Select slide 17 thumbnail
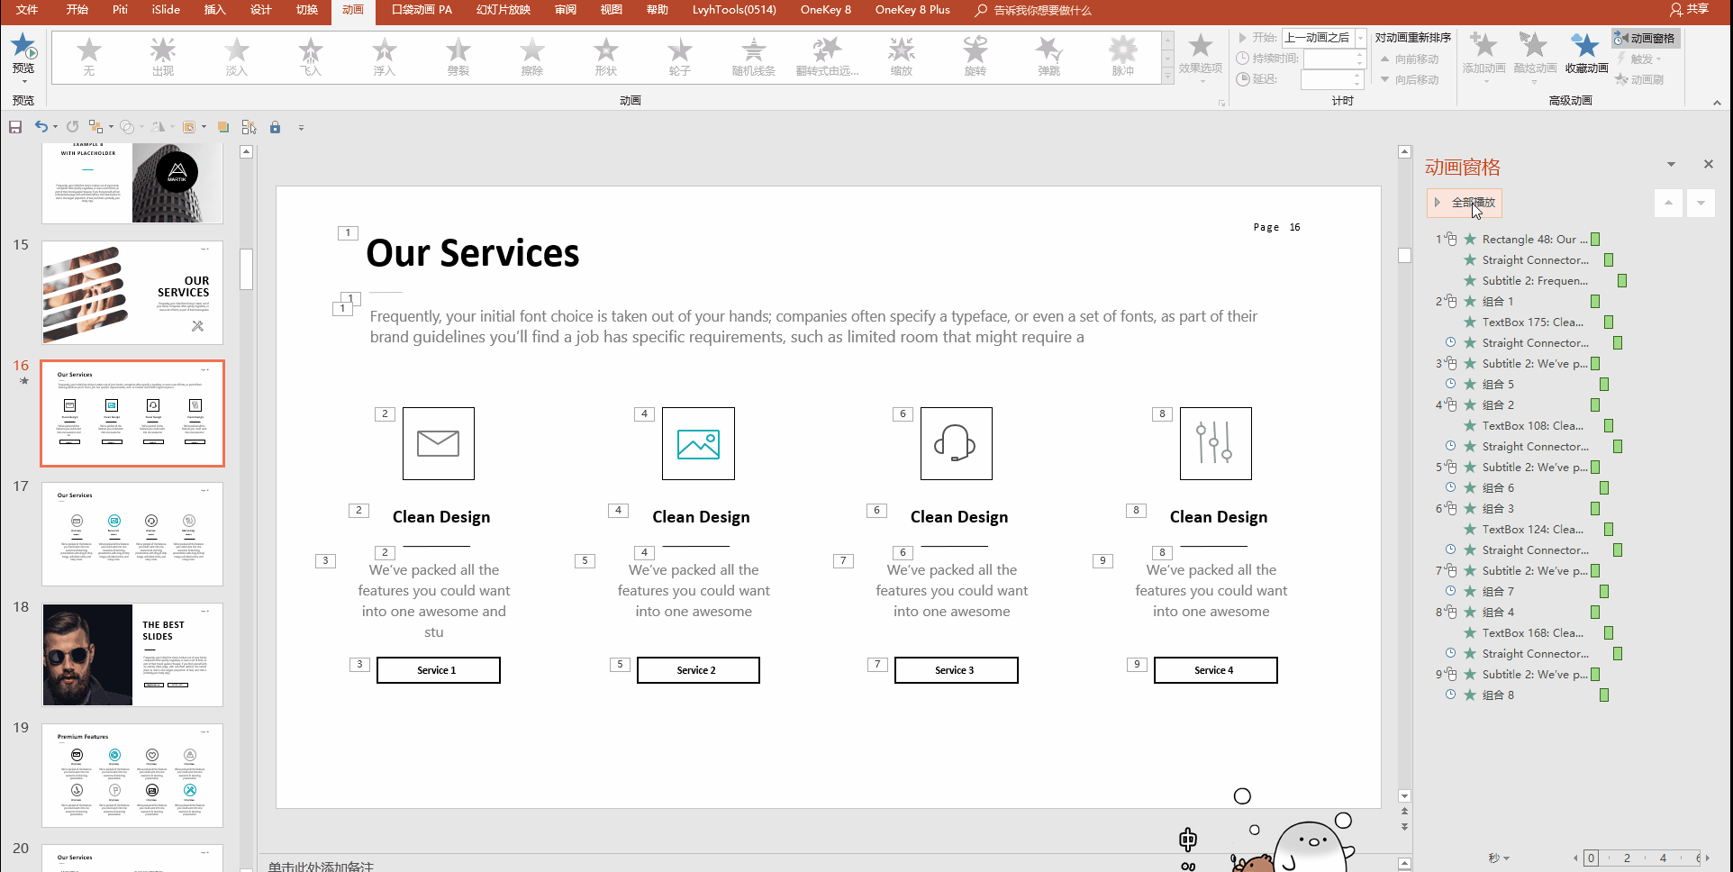This screenshot has width=1733, height=872. pos(132,534)
